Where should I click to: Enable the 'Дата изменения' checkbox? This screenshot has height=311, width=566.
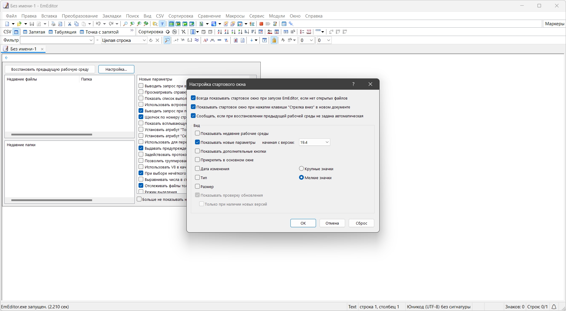point(197,169)
